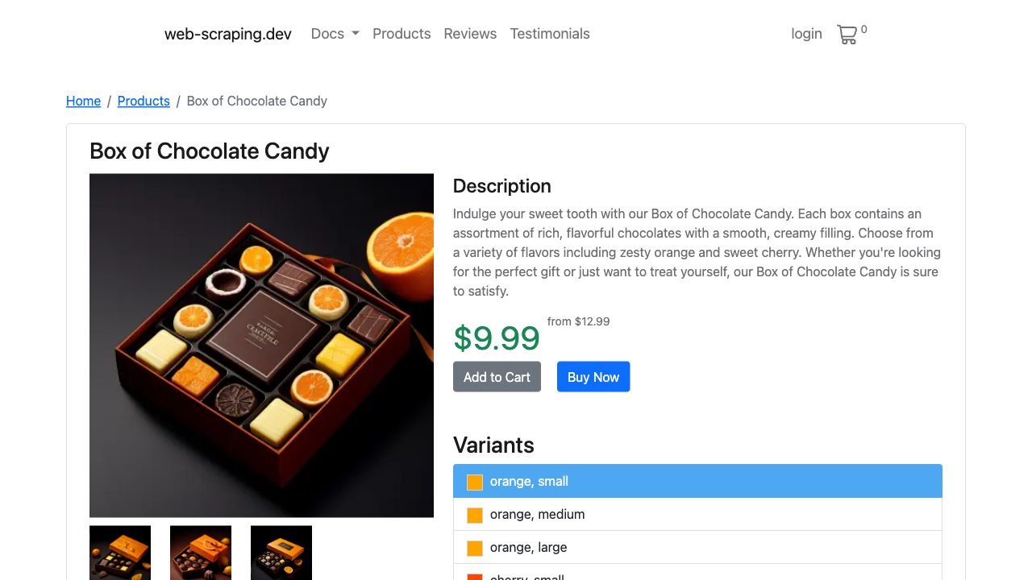The width and height of the screenshot is (1032, 580).
Task: Click the main chocolate box image
Action: pos(261,346)
